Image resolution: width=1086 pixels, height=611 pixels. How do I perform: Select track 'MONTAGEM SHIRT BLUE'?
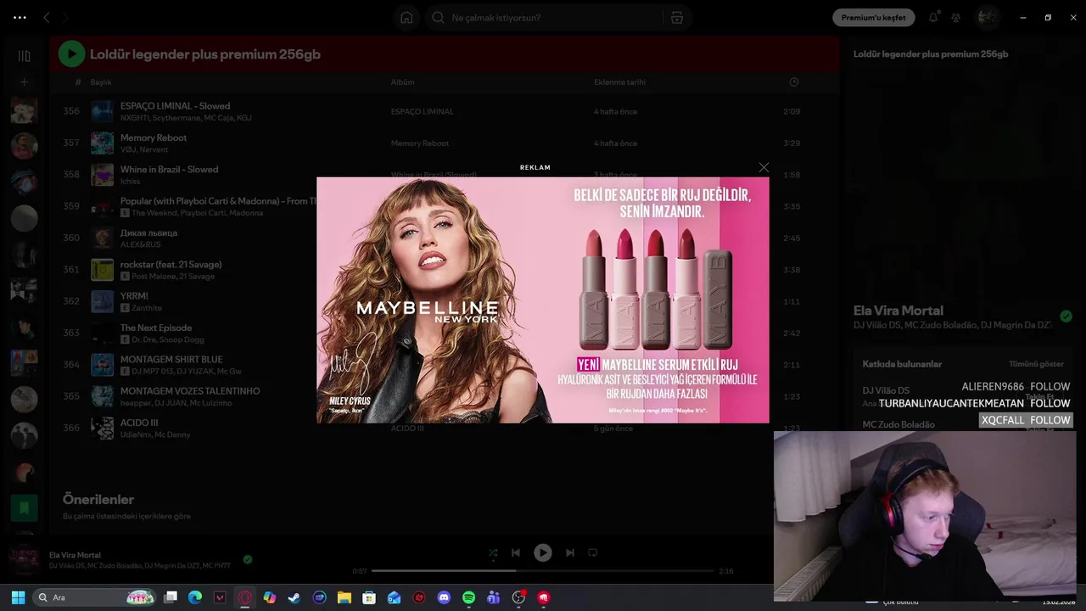coord(171,359)
